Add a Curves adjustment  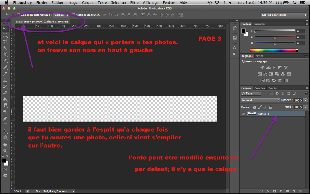click(x=274, y=68)
